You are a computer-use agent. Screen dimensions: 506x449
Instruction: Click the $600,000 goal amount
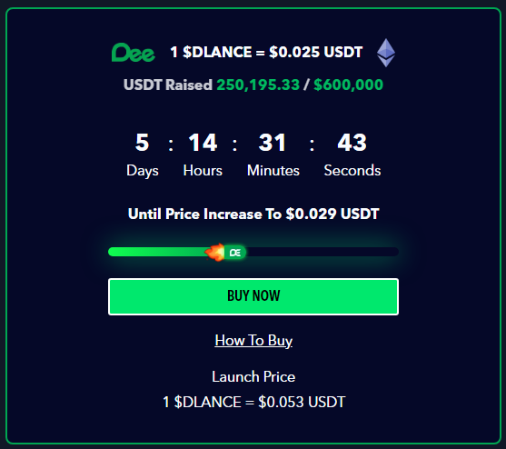coord(349,85)
